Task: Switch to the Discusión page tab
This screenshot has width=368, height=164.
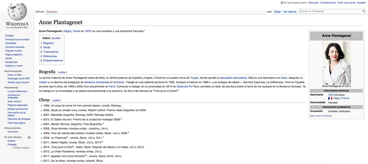Action: click(x=52, y=12)
